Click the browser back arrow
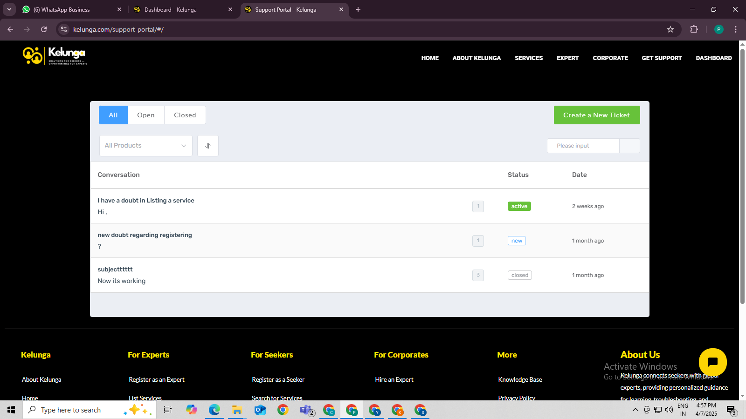Image resolution: width=746 pixels, height=419 pixels. [10, 29]
